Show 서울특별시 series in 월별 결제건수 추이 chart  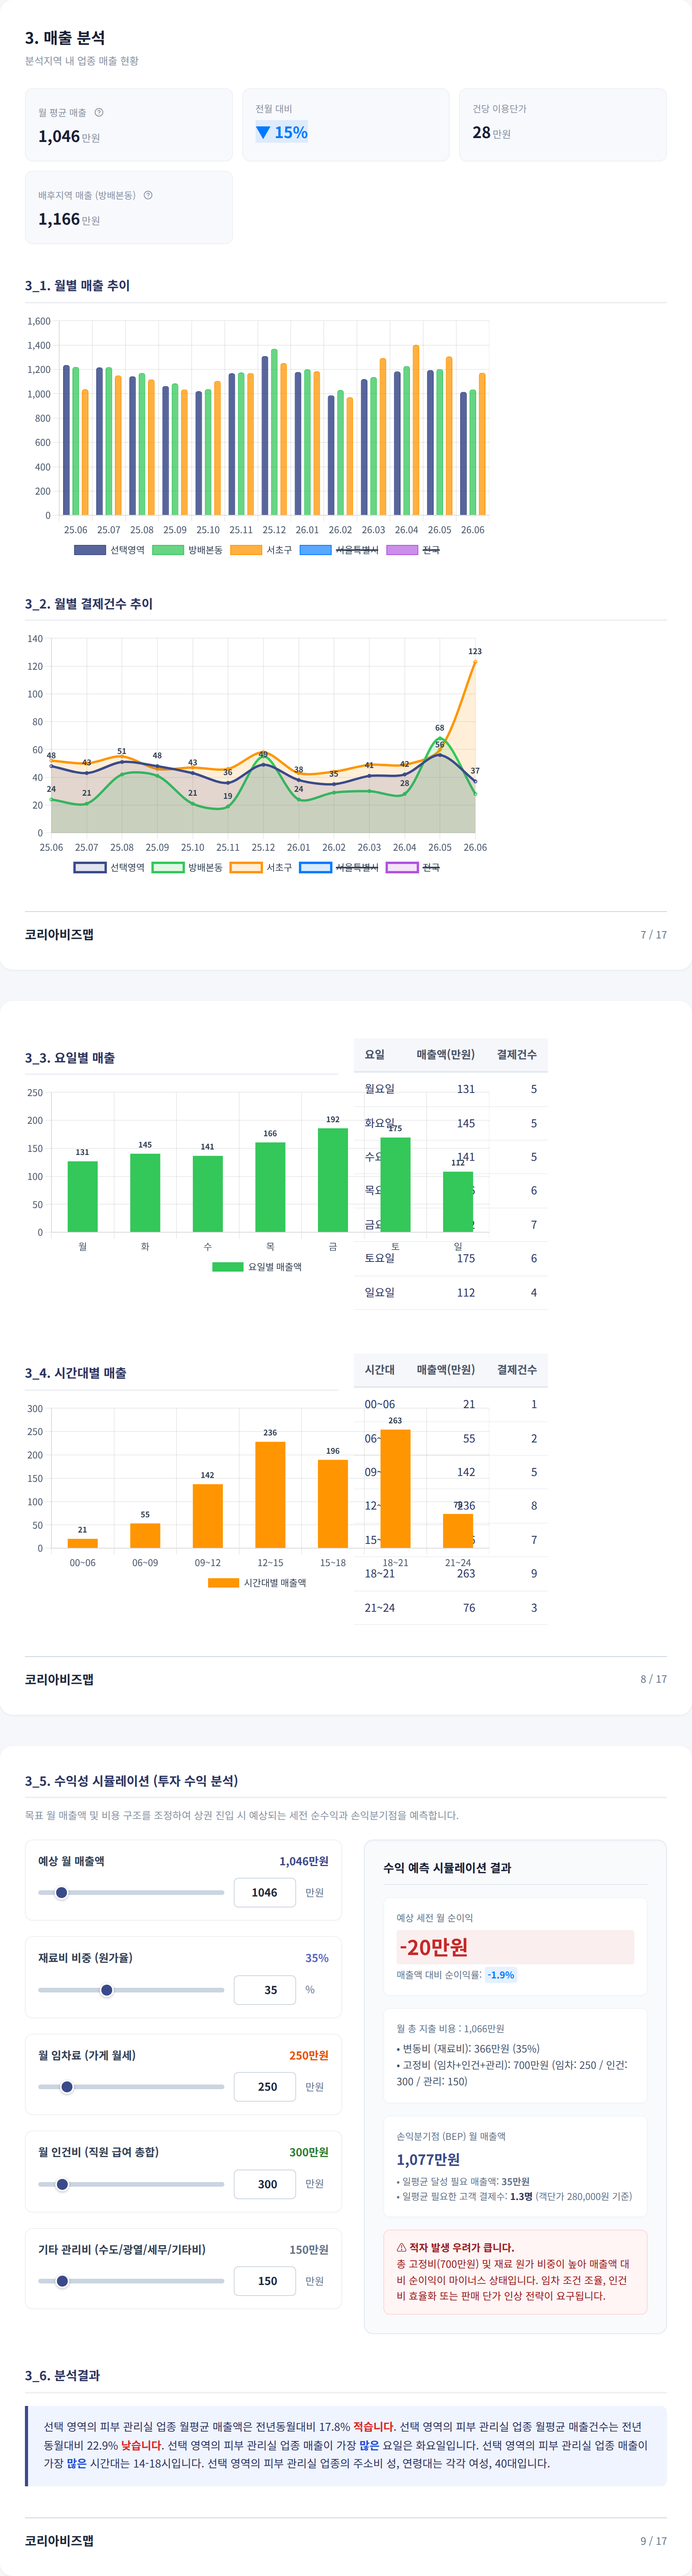339,867
